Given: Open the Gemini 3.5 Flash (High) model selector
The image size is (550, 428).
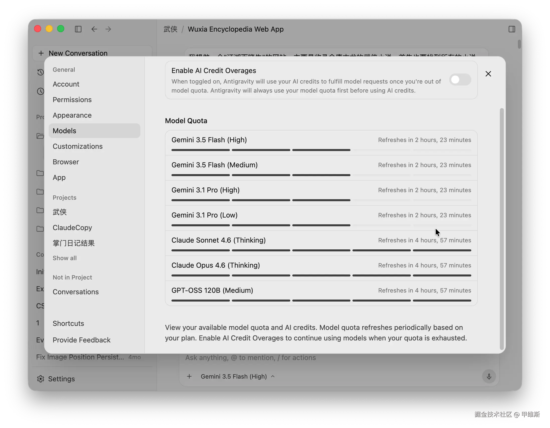Looking at the screenshot, I should pos(238,376).
